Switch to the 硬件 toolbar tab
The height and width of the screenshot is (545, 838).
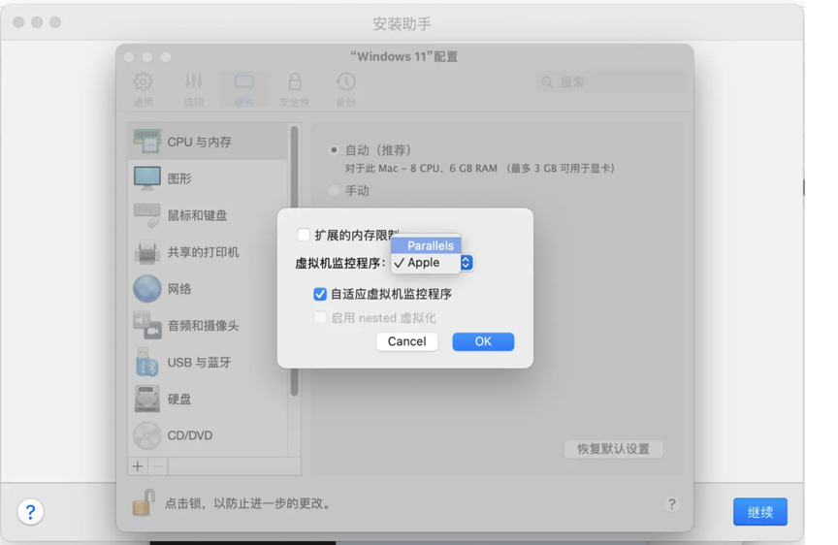[243, 88]
